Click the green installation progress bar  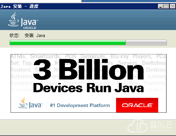[88, 42]
